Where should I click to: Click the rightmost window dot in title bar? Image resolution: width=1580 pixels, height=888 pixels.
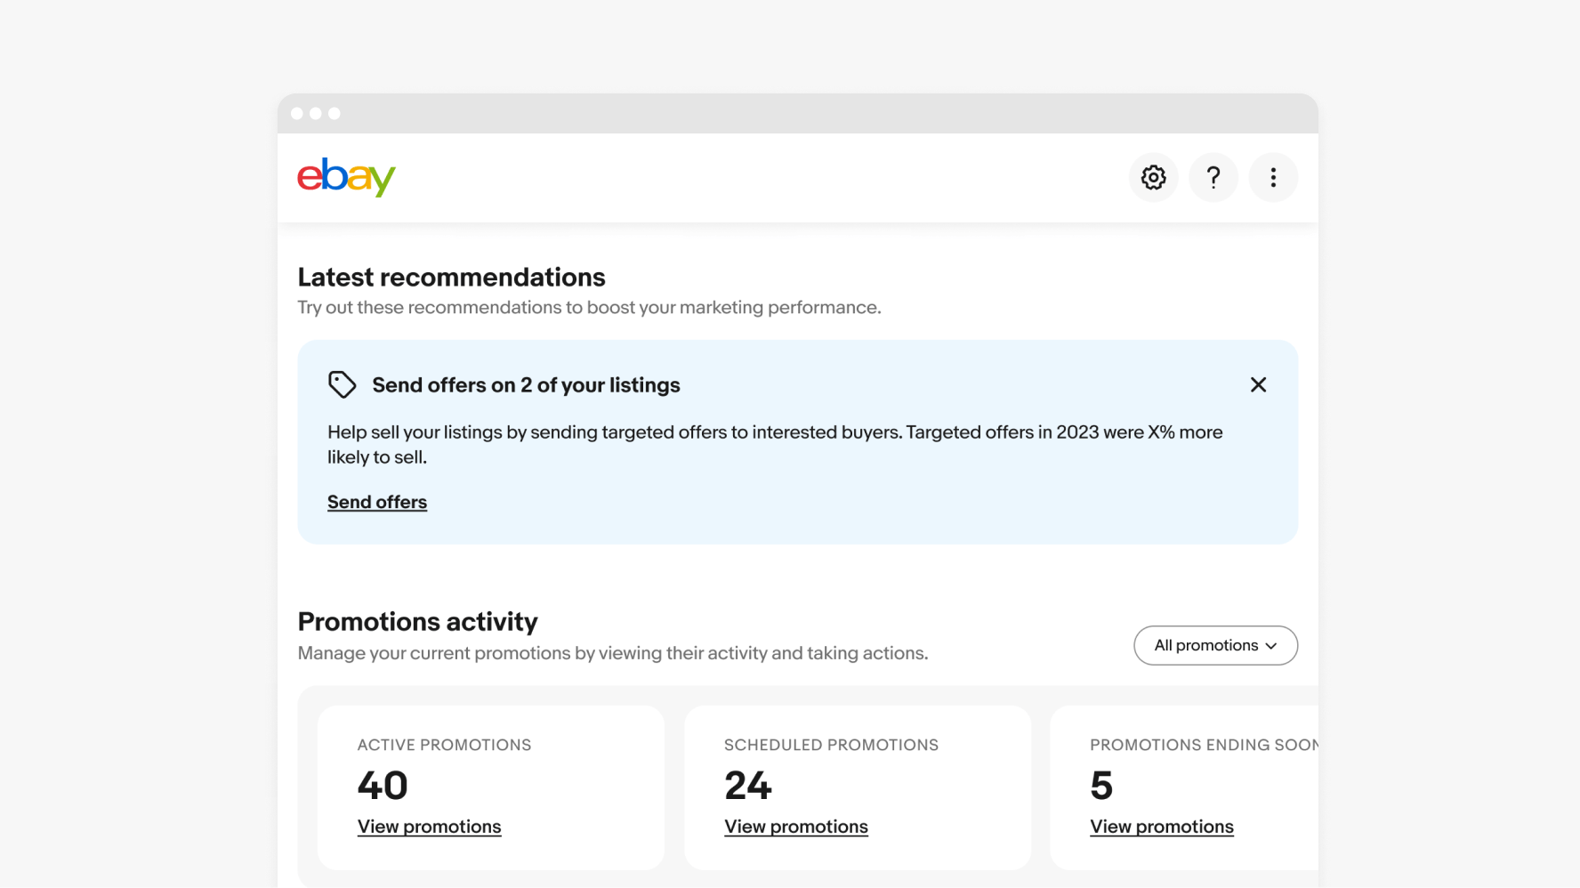[335, 114]
